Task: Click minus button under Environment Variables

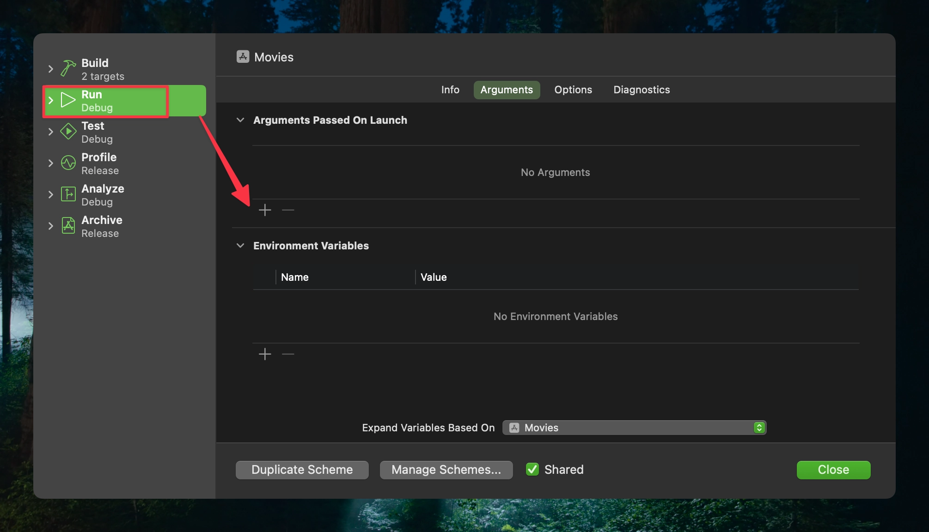Action: (x=288, y=354)
